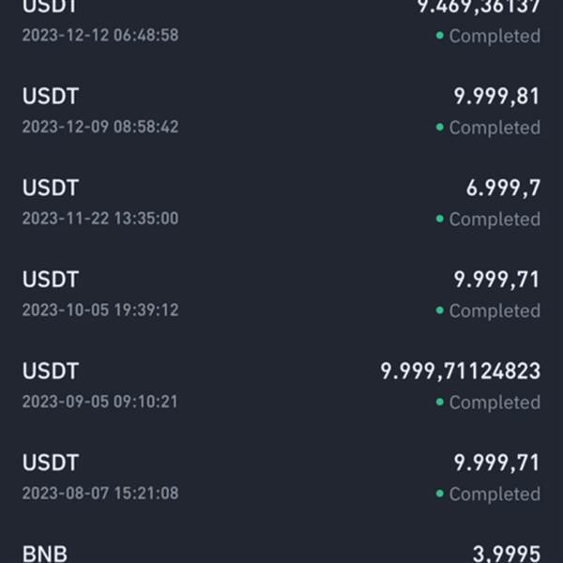Tap the BNB coin label
This screenshot has width=563, height=563.
tap(44, 554)
